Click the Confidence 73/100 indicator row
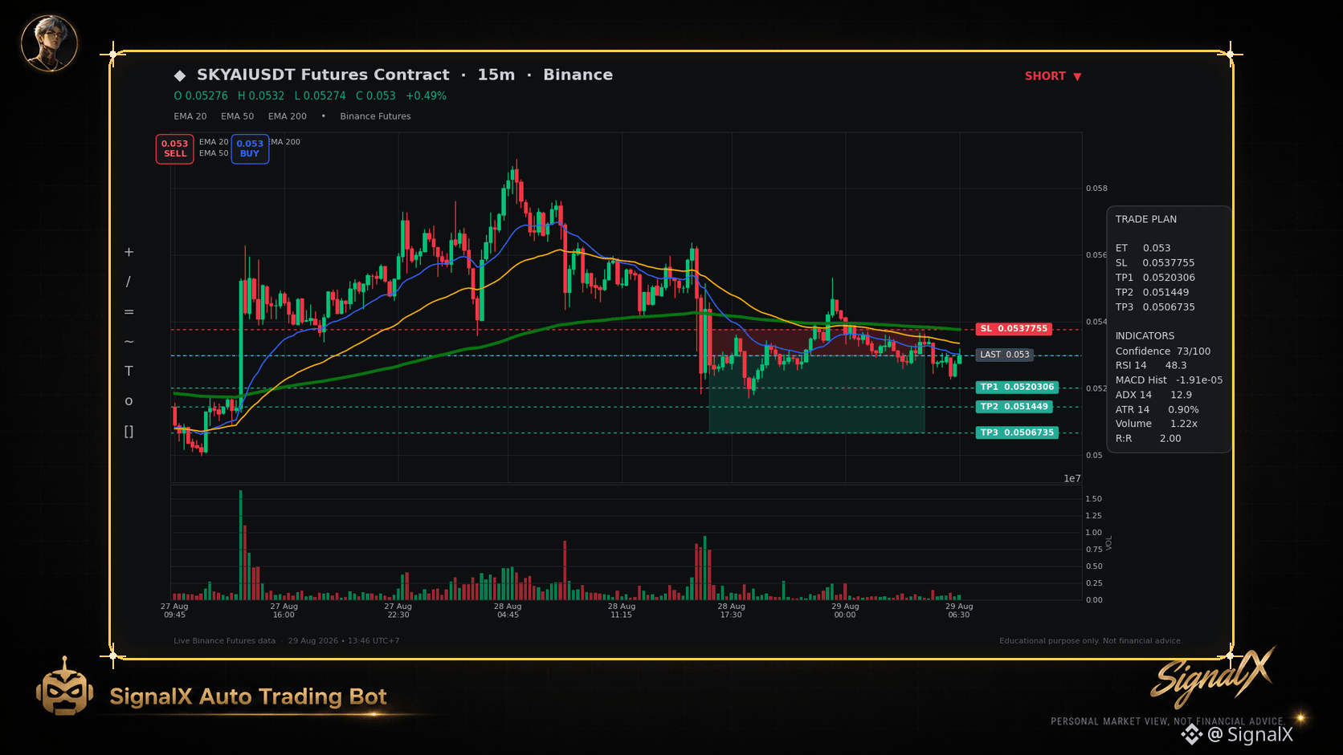1343x755 pixels. 1163,351
